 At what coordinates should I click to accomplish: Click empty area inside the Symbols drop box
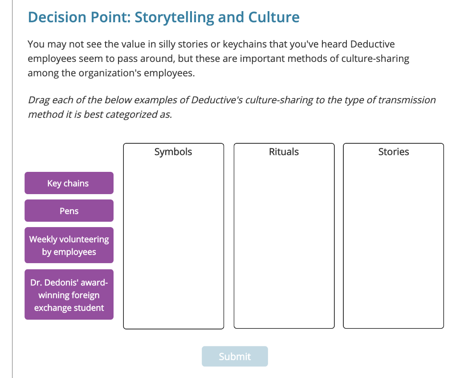tap(173, 245)
